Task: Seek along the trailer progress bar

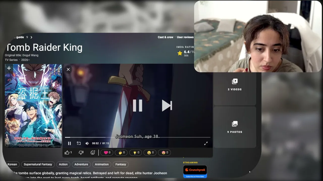Action: pyautogui.click(x=138, y=137)
